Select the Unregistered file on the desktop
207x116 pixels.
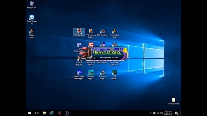pyautogui.click(x=173, y=101)
